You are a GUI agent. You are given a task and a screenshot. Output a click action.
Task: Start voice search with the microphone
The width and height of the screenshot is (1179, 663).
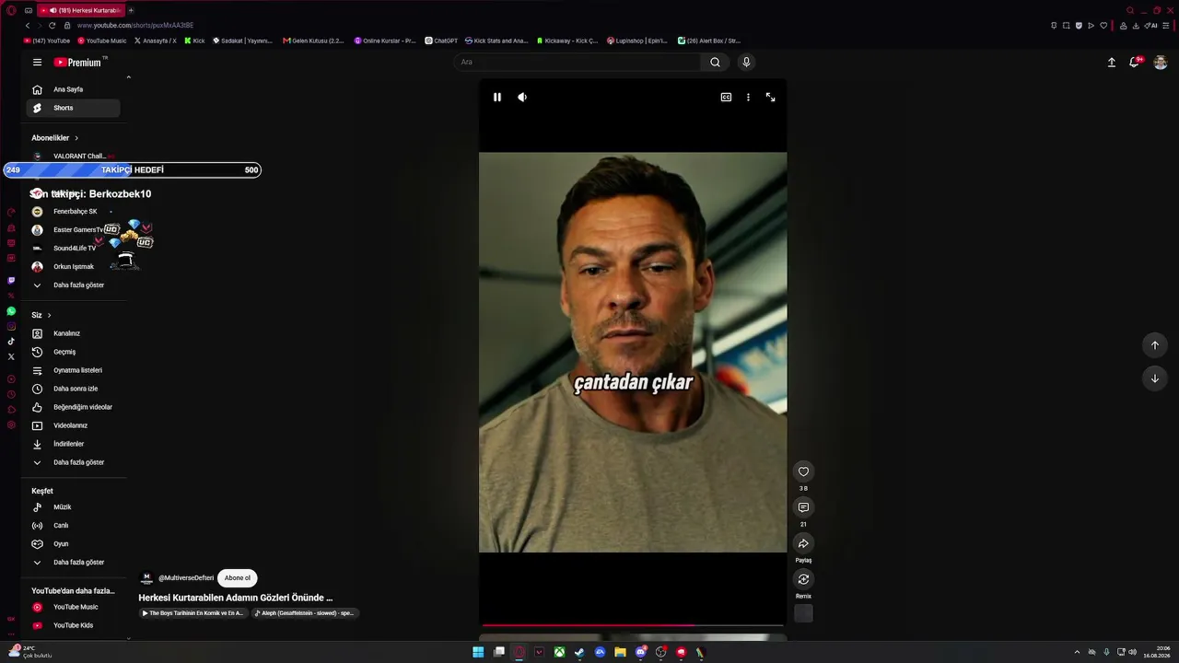tap(746, 62)
